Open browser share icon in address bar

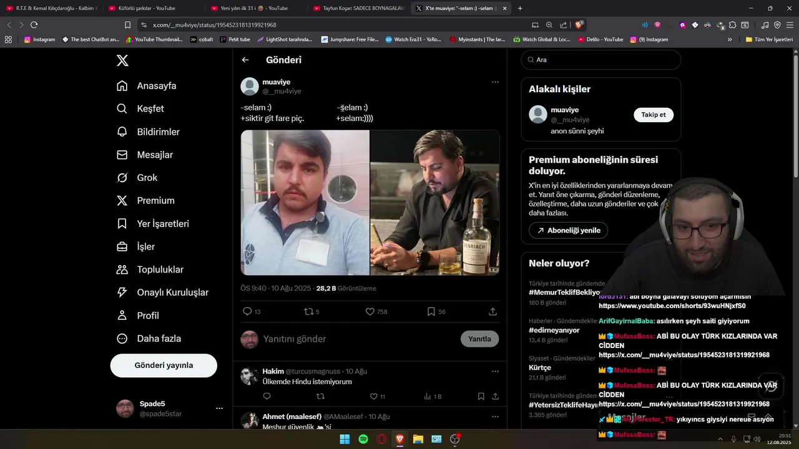[x=564, y=25]
